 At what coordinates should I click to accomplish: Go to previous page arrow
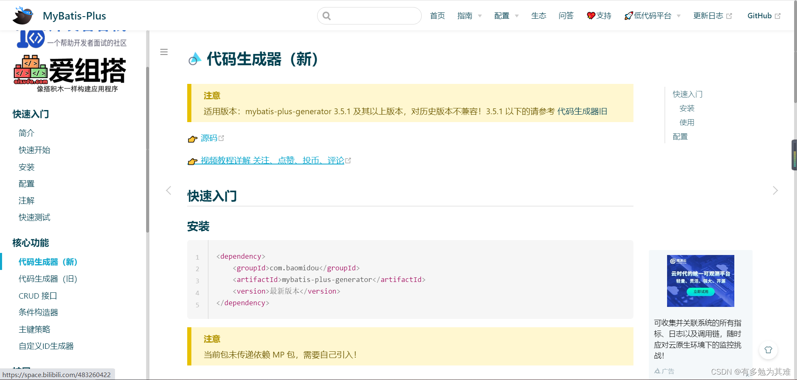pos(169,191)
